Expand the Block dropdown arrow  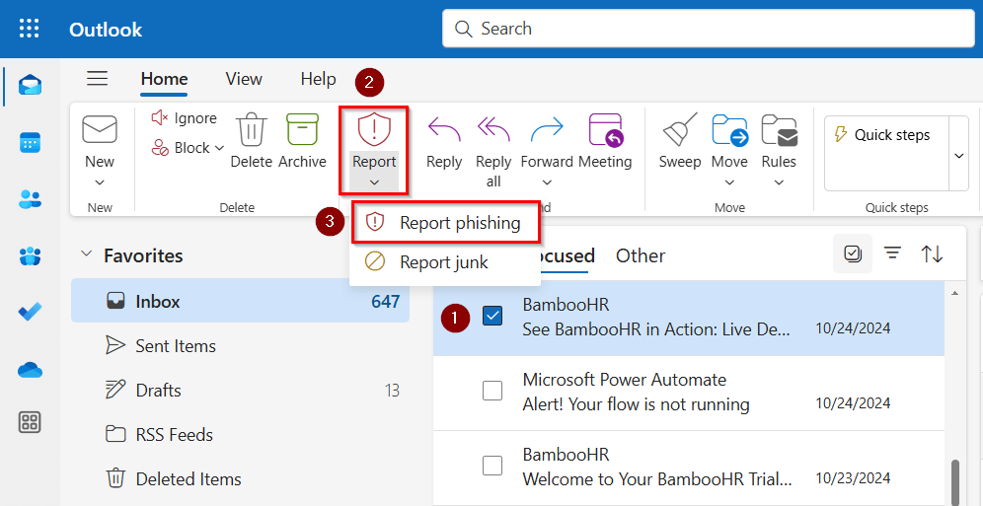click(x=219, y=148)
